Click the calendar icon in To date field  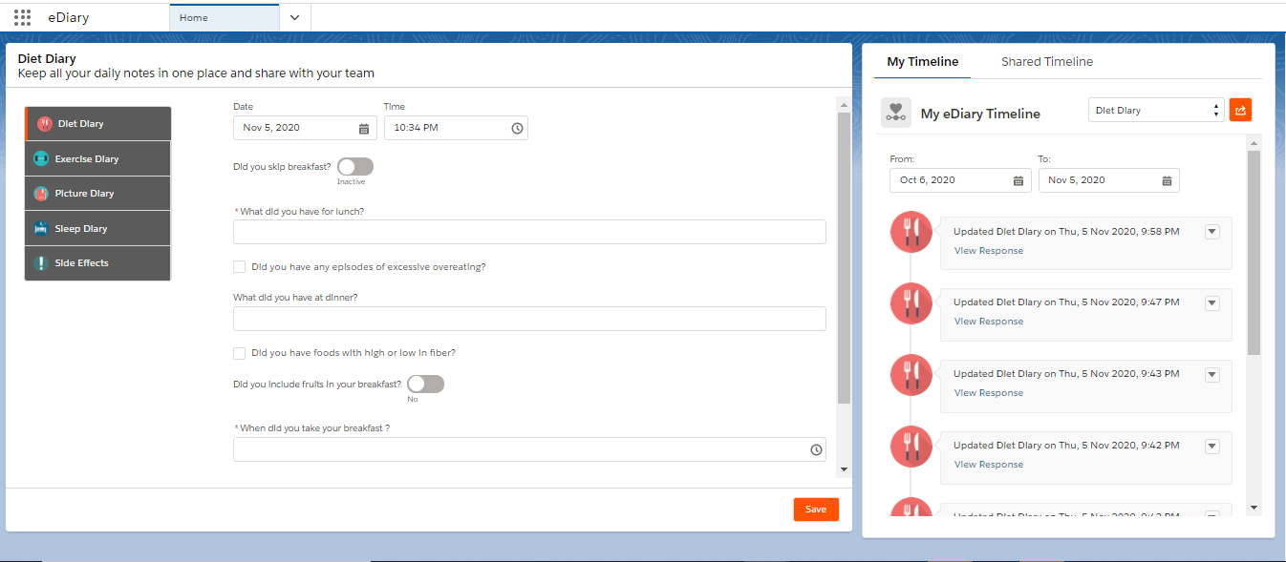click(x=1167, y=180)
